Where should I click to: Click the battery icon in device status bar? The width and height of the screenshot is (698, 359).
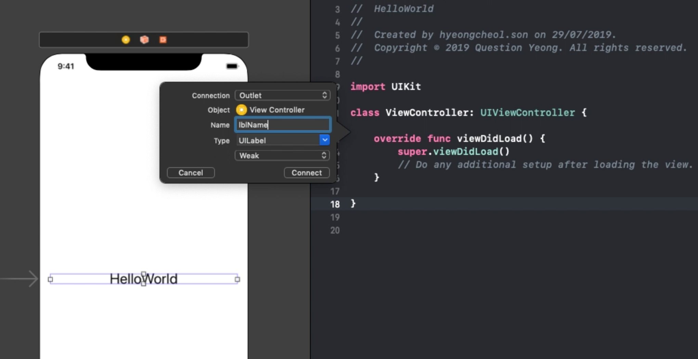coord(232,66)
